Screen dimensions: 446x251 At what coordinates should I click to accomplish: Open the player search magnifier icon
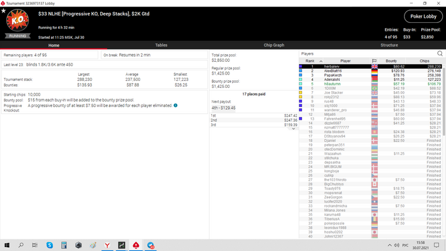coord(440,54)
